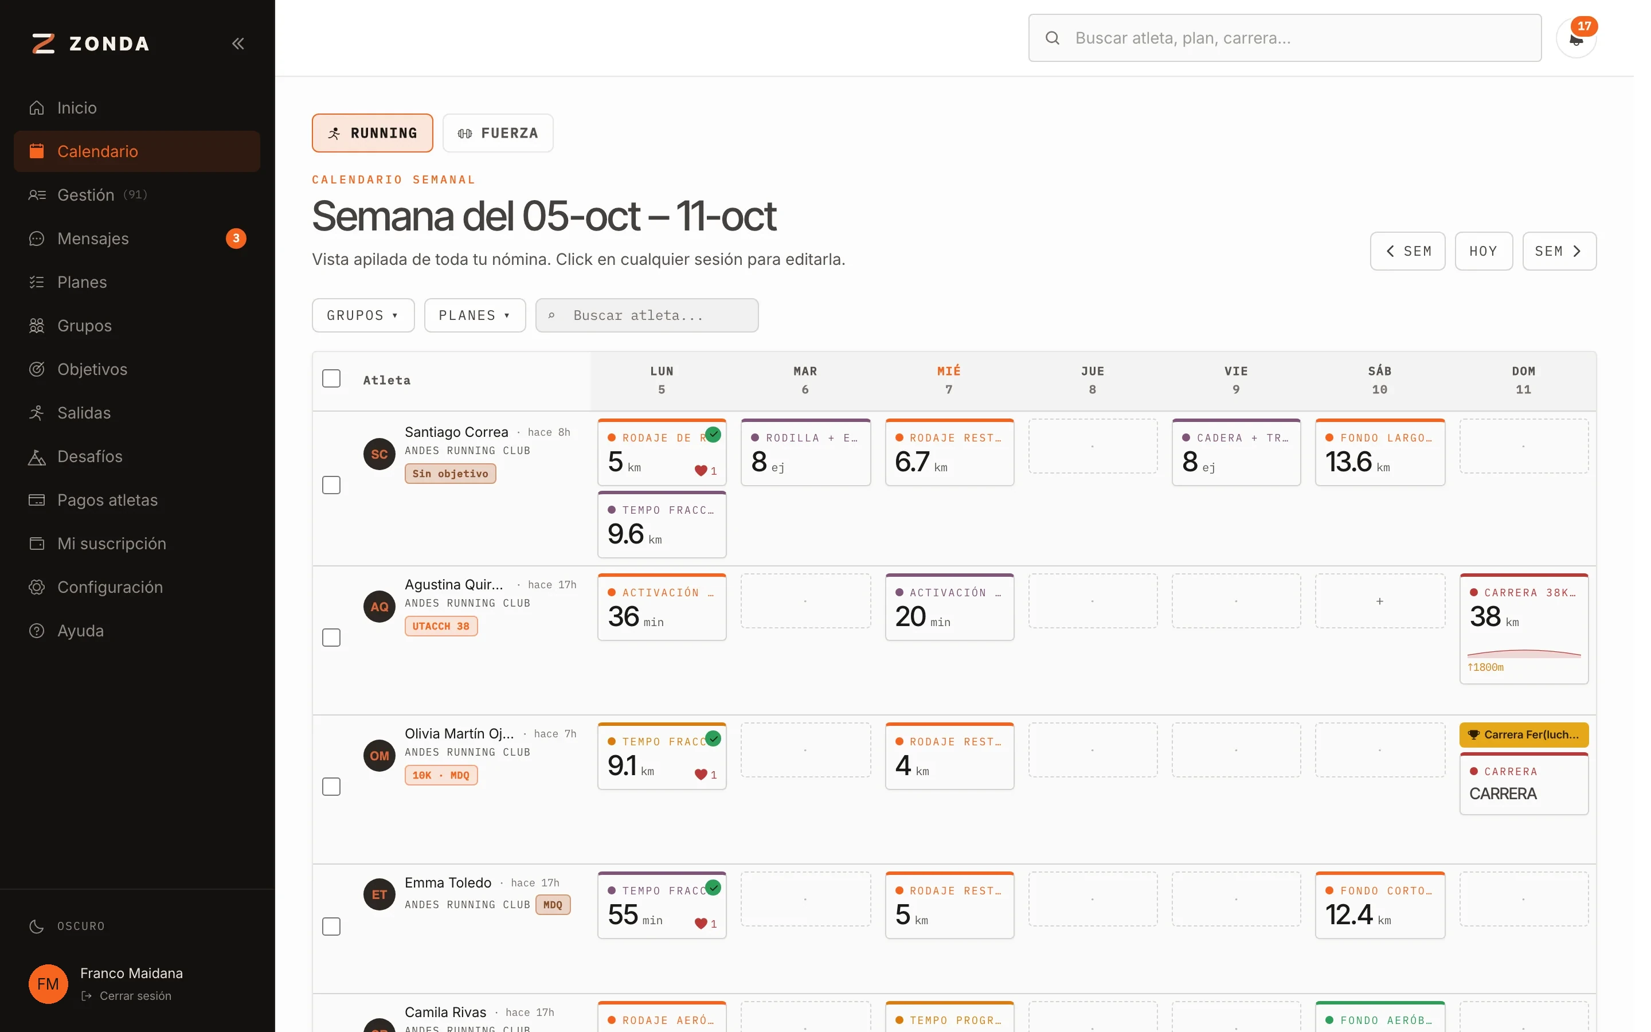
Task: Open Grupos section in sidebar
Action: pyautogui.click(x=136, y=326)
